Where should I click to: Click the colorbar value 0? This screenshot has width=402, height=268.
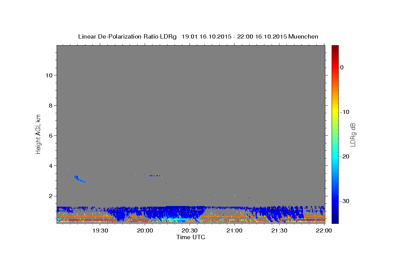(342, 67)
